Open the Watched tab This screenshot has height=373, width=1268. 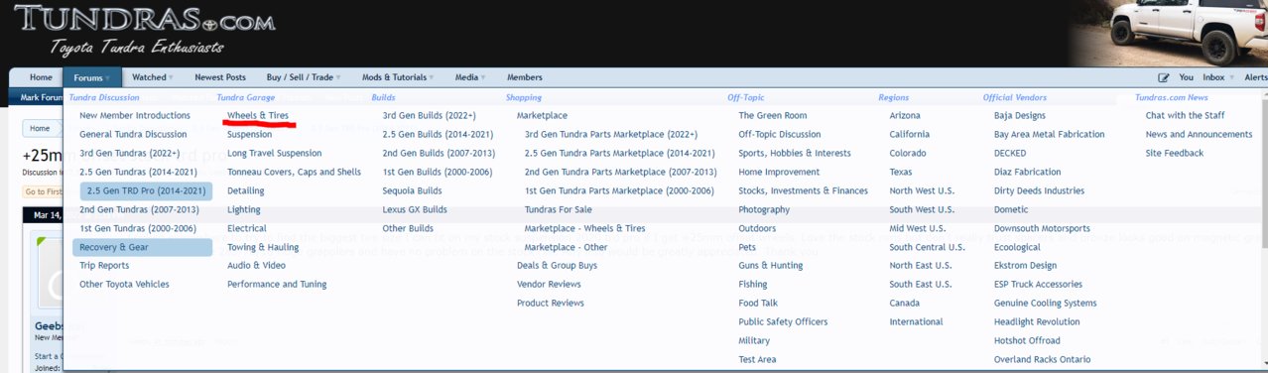pyautogui.click(x=149, y=77)
